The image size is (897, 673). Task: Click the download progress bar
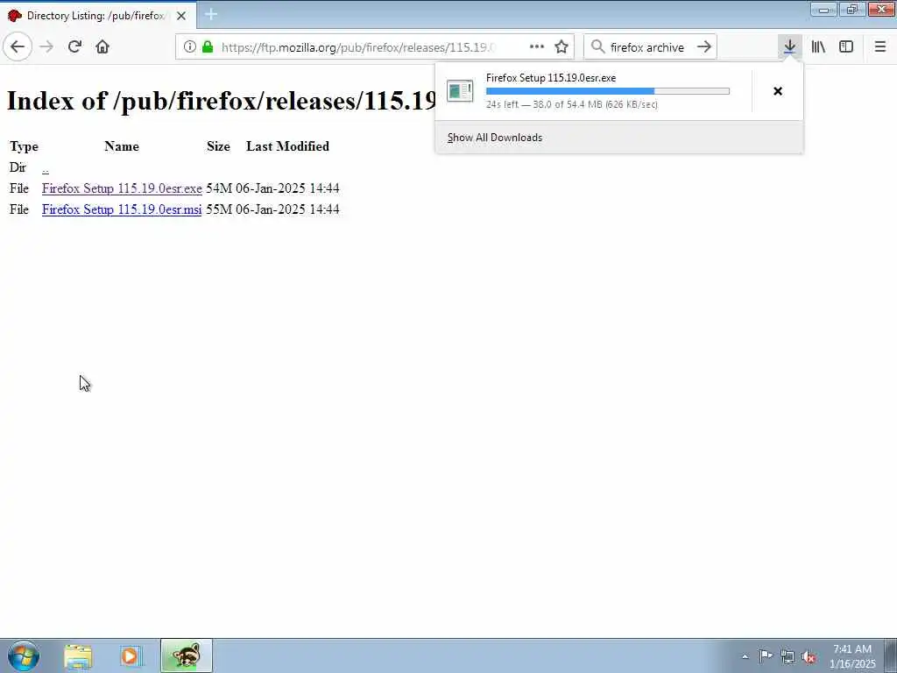click(x=608, y=91)
